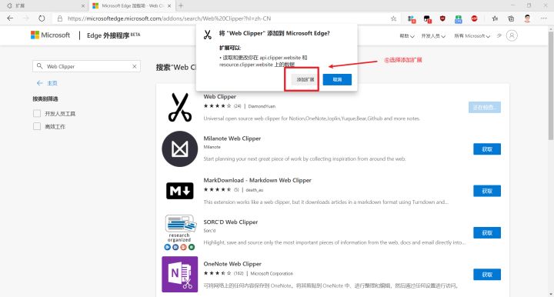554x297 pixels.
Task: Reload the page with the refresh icon
Action: [42, 18]
